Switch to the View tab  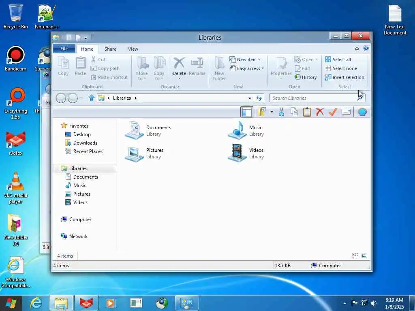click(133, 49)
